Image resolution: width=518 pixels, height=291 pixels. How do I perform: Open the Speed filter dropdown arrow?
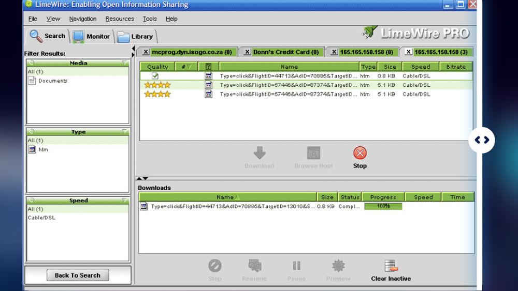pyautogui.click(x=124, y=200)
